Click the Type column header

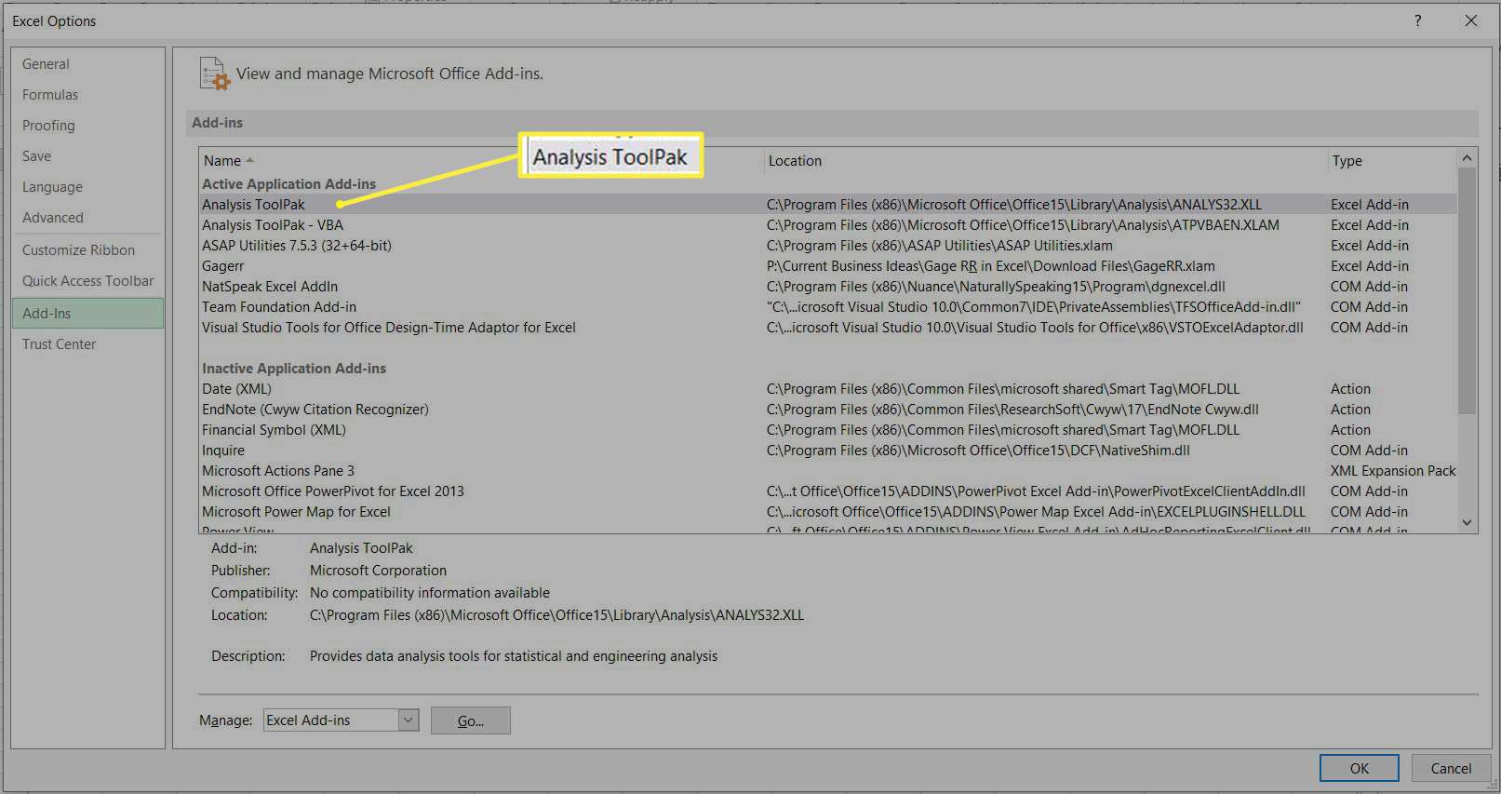pyautogui.click(x=1347, y=161)
